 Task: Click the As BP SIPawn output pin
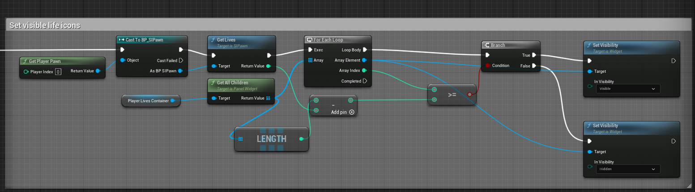(180, 71)
